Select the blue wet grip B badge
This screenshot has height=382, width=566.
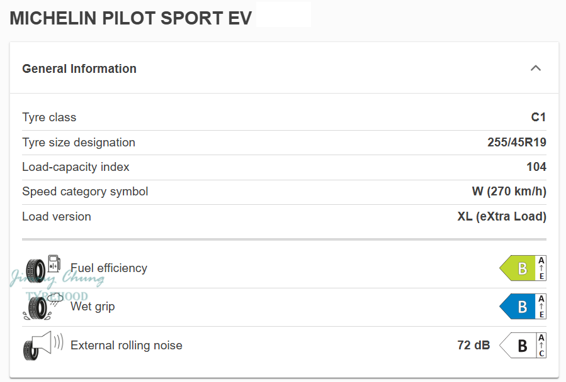(x=518, y=307)
